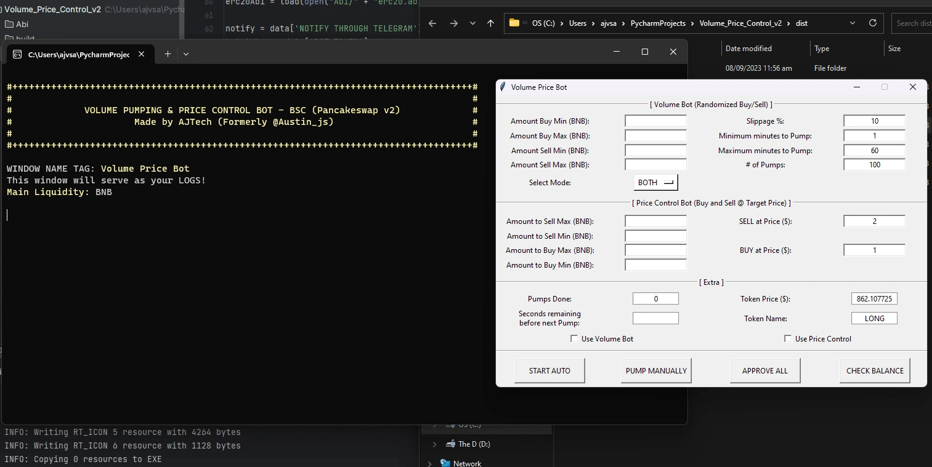Toggle Use Volume Bot off then verify
The width and height of the screenshot is (932, 467).
(574, 338)
